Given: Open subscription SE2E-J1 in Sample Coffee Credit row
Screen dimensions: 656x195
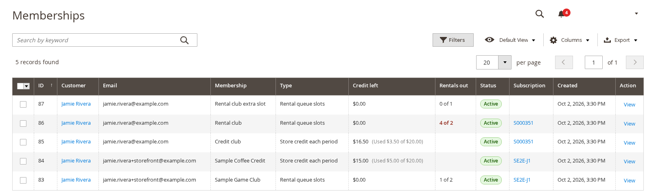Looking at the screenshot, I should pos(522,161).
